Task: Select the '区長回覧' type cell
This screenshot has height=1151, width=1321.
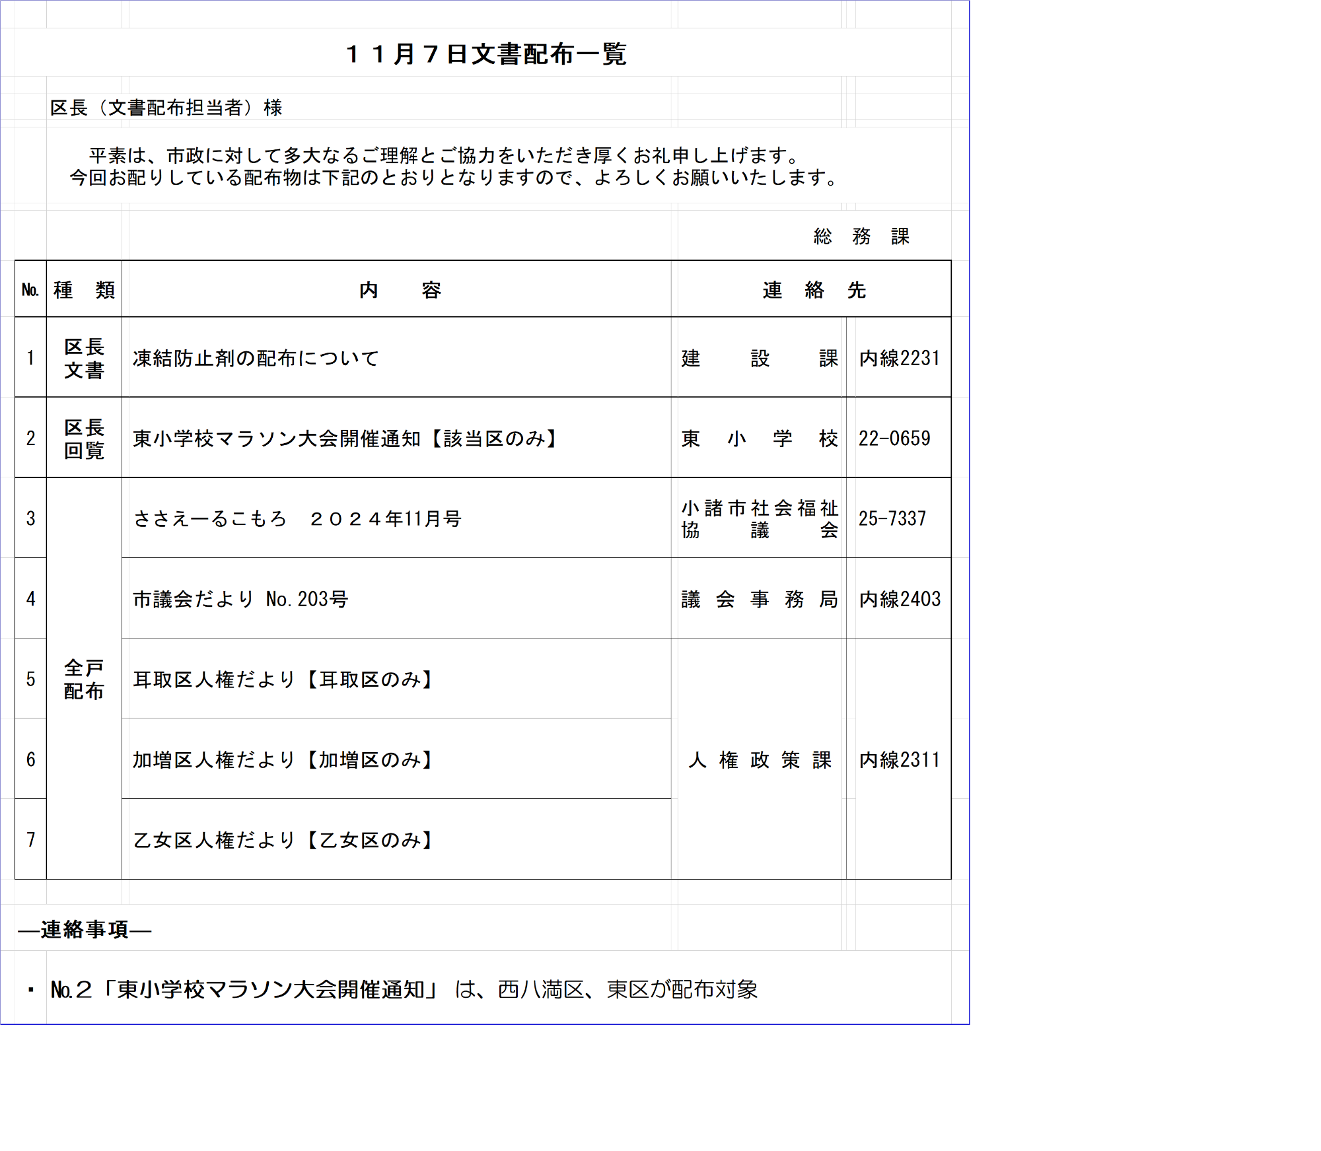Action: [84, 438]
